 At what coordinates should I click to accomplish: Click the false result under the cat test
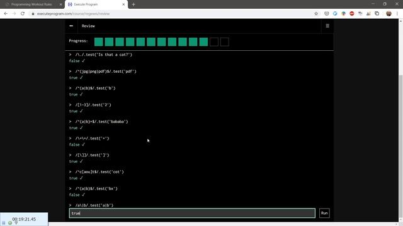(x=74, y=61)
